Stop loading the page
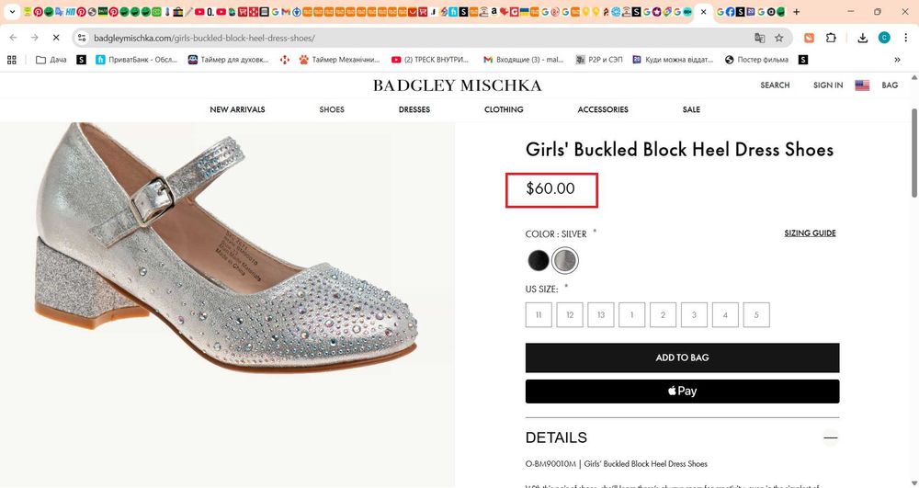Image resolution: width=919 pixels, height=488 pixels. tap(55, 38)
